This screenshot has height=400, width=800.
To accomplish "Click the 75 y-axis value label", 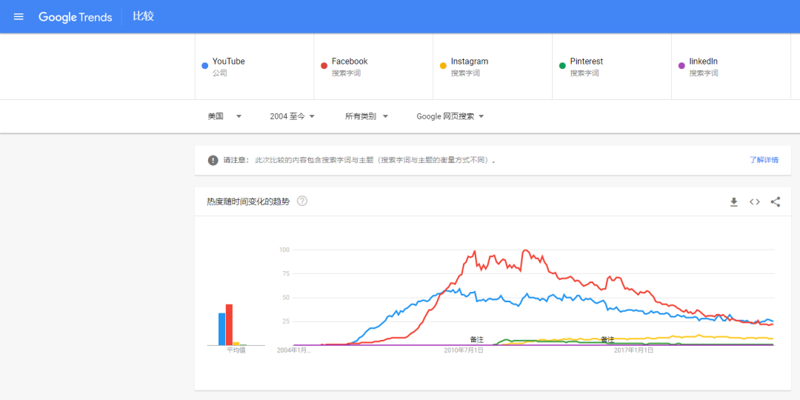I will click(x=286, y=273).
